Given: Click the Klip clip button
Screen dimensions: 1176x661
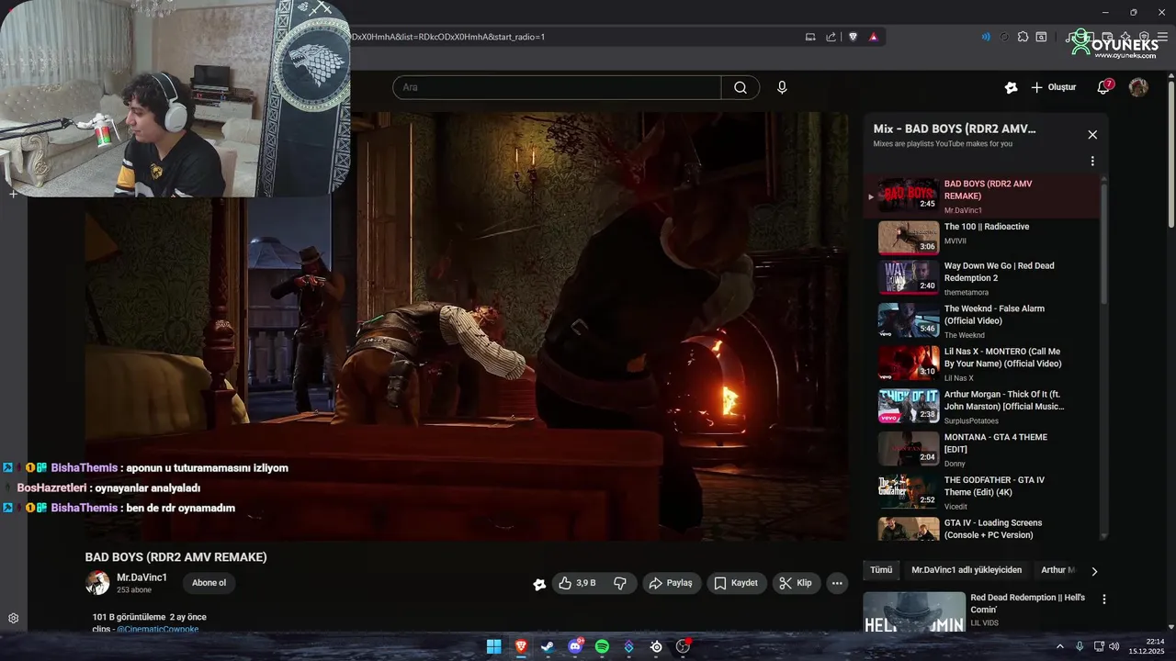Looking at the screenshot, I should click(x=796, y=583).
